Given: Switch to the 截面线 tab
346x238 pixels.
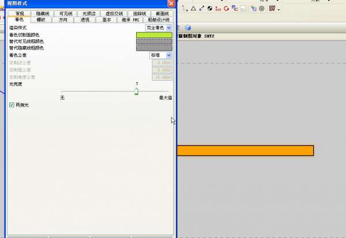Looking at the screenshot, I should tap(163, 13).
